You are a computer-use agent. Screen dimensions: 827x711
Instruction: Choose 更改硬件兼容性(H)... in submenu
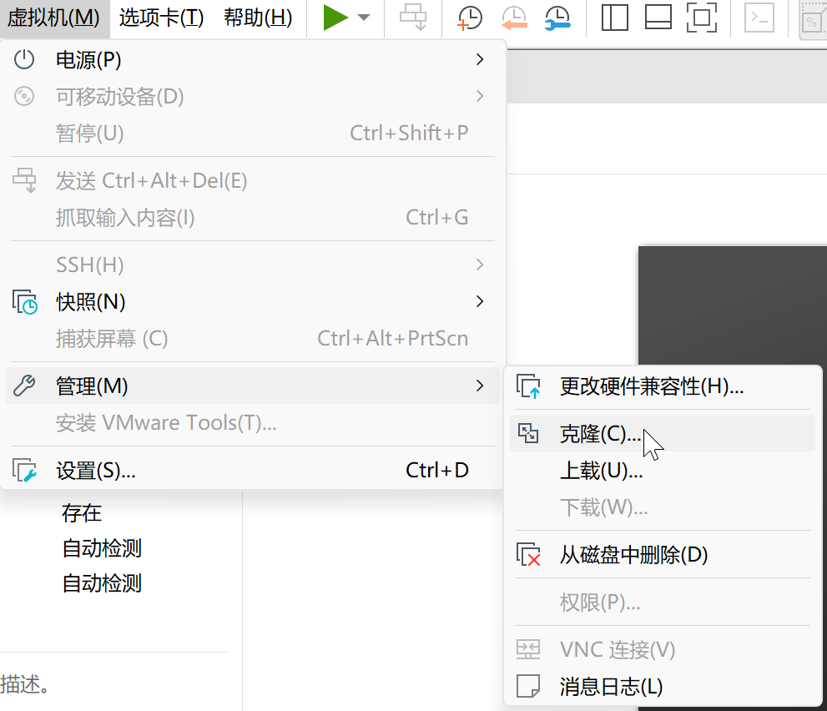coord(663,386)
